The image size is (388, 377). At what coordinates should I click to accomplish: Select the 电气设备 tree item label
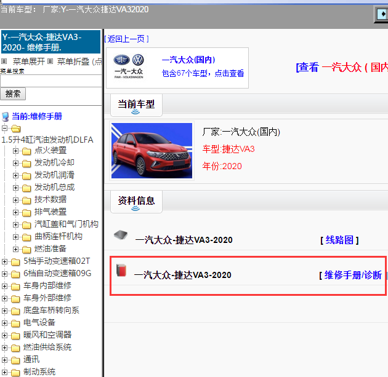pos(39,323)
